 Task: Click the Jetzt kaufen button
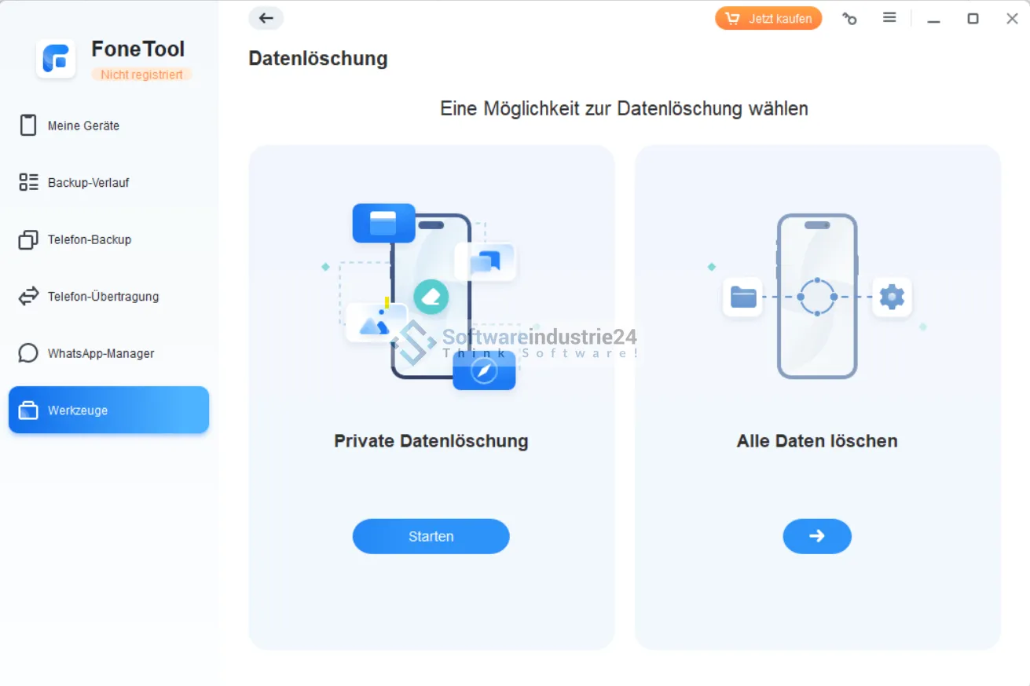coord(768,18)
